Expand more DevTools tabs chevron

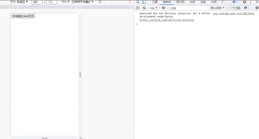[x=222, y=2]
